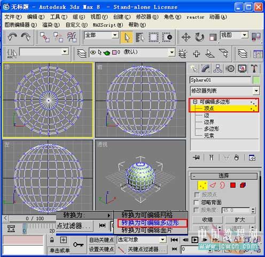Image resolution: width=265 pixels, height=257 pixels.
Task: Click the 扩大 button
Action: [x=240, y=220]
